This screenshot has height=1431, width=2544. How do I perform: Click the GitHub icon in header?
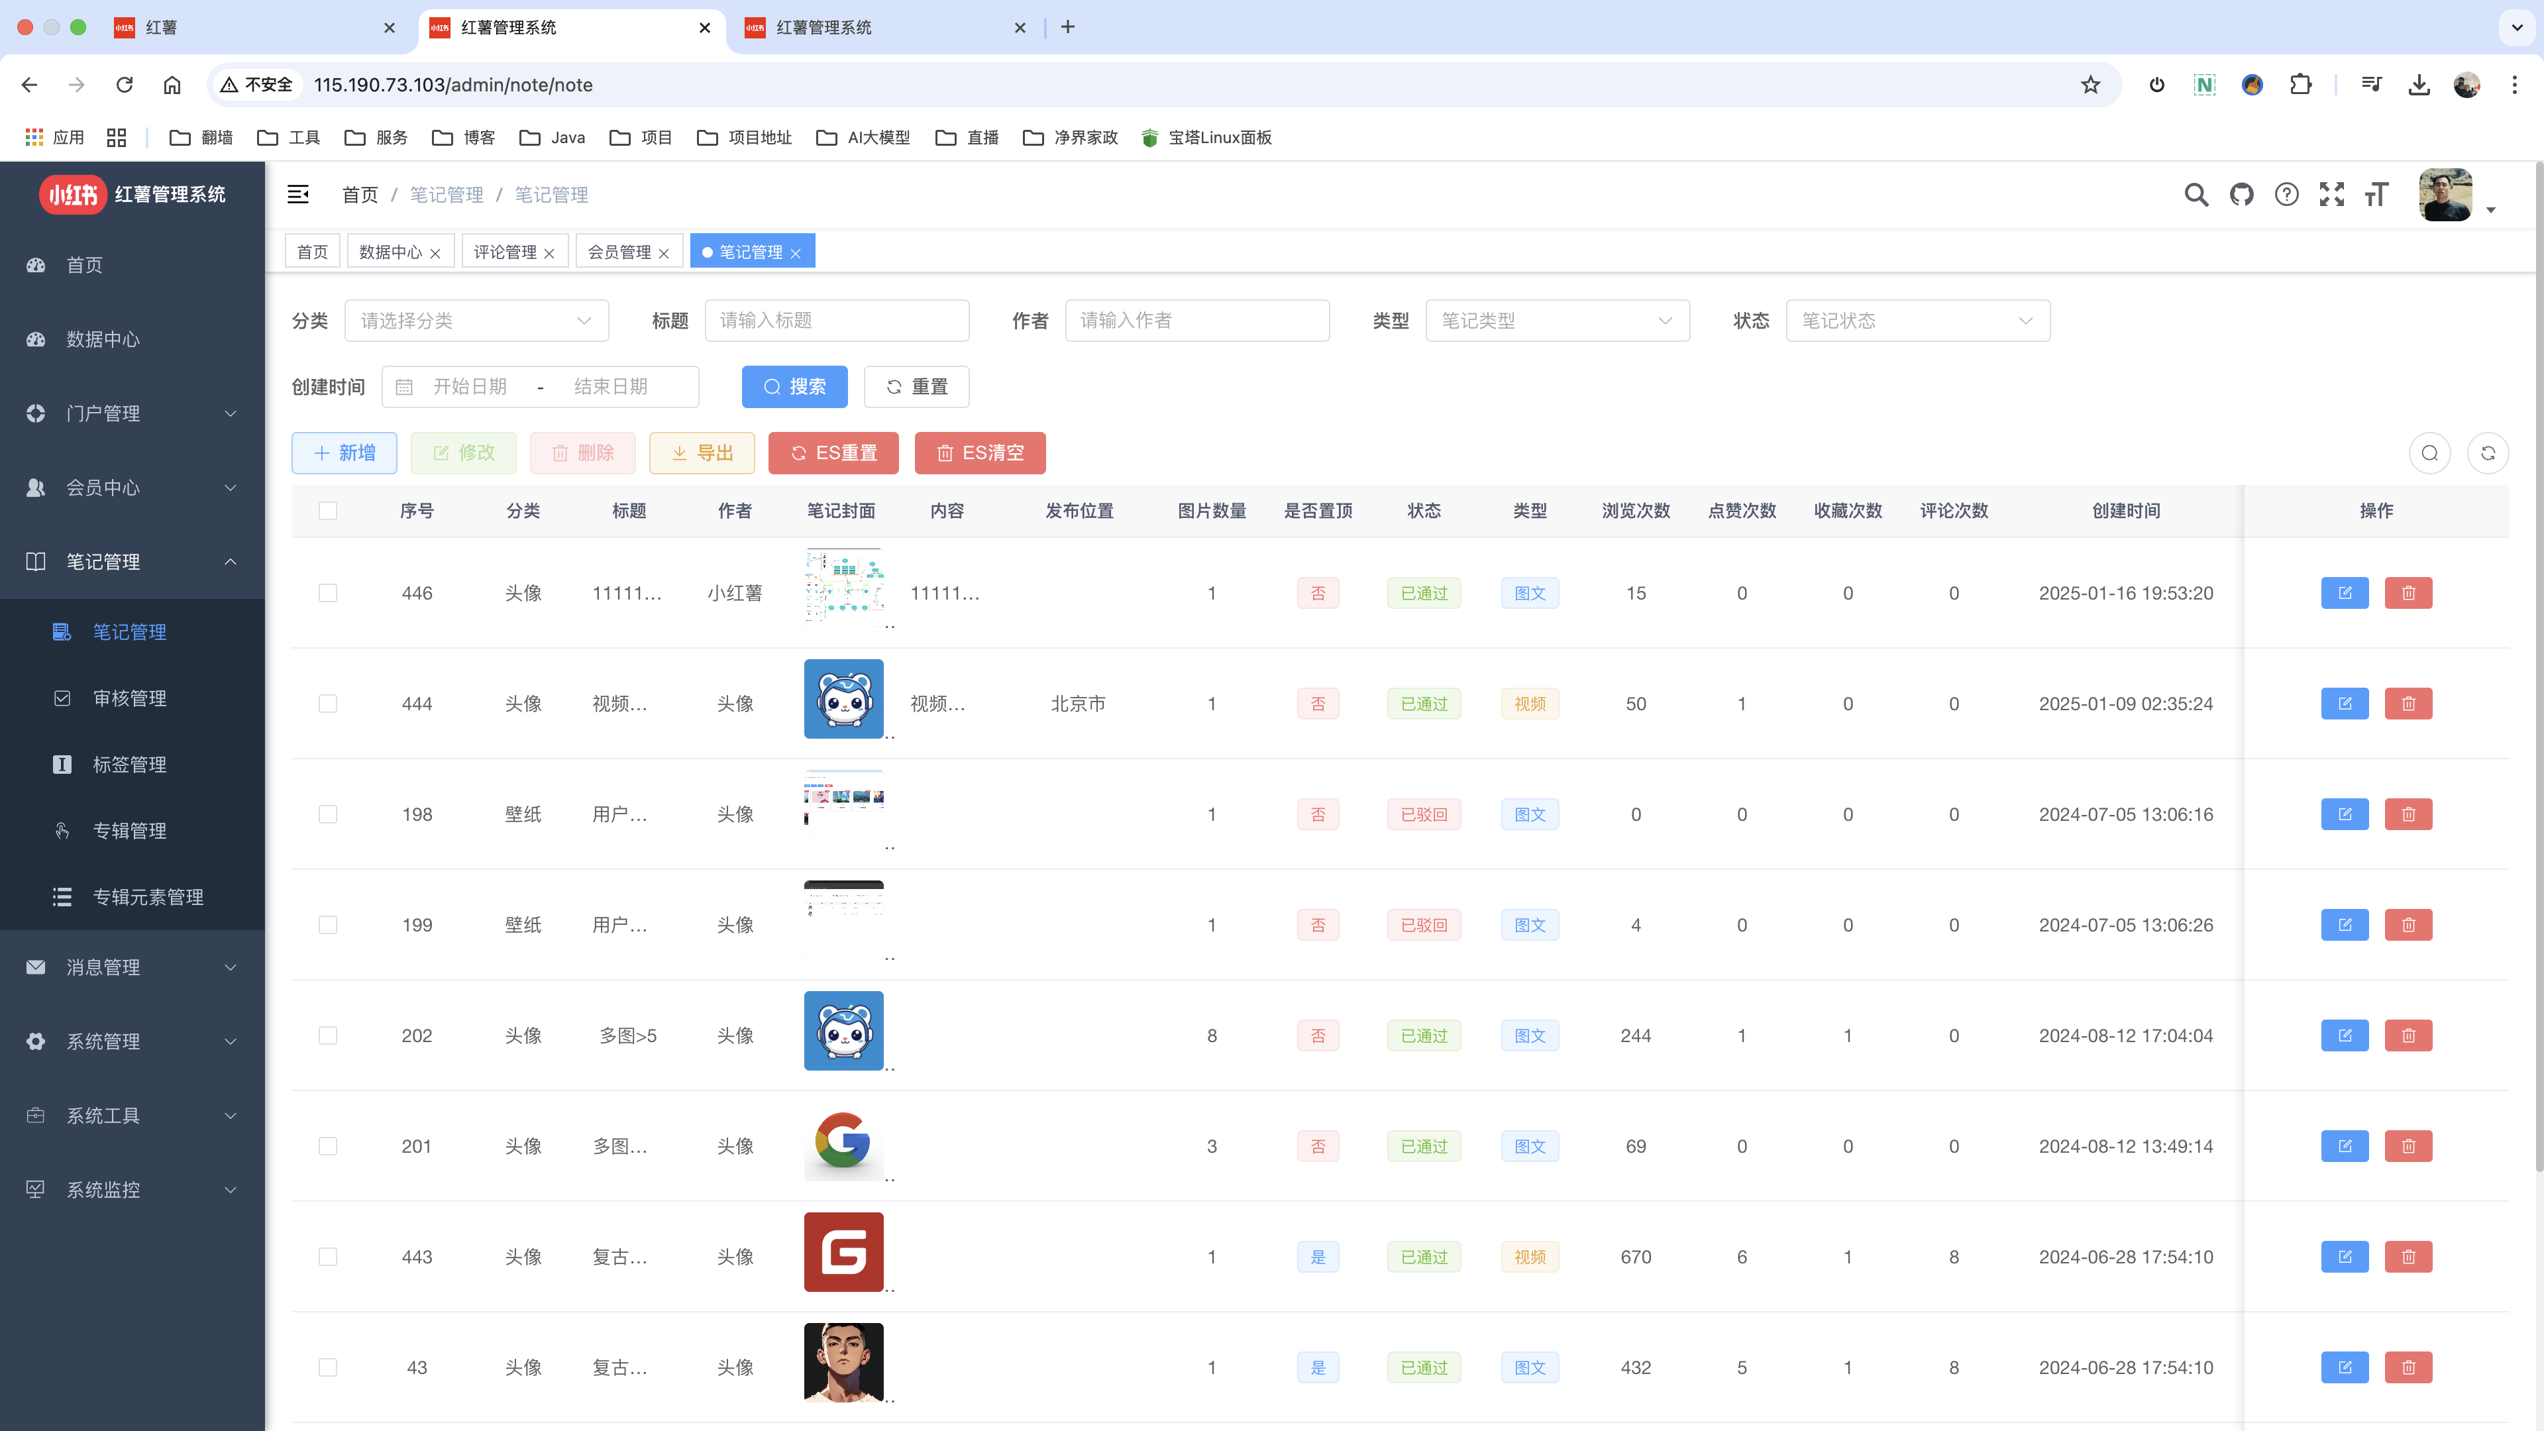coord(2241,195)
